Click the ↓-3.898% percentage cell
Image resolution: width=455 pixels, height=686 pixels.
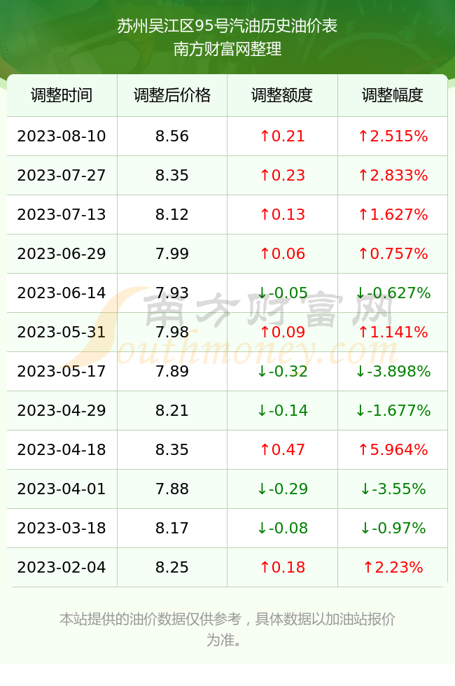(393, 371)
